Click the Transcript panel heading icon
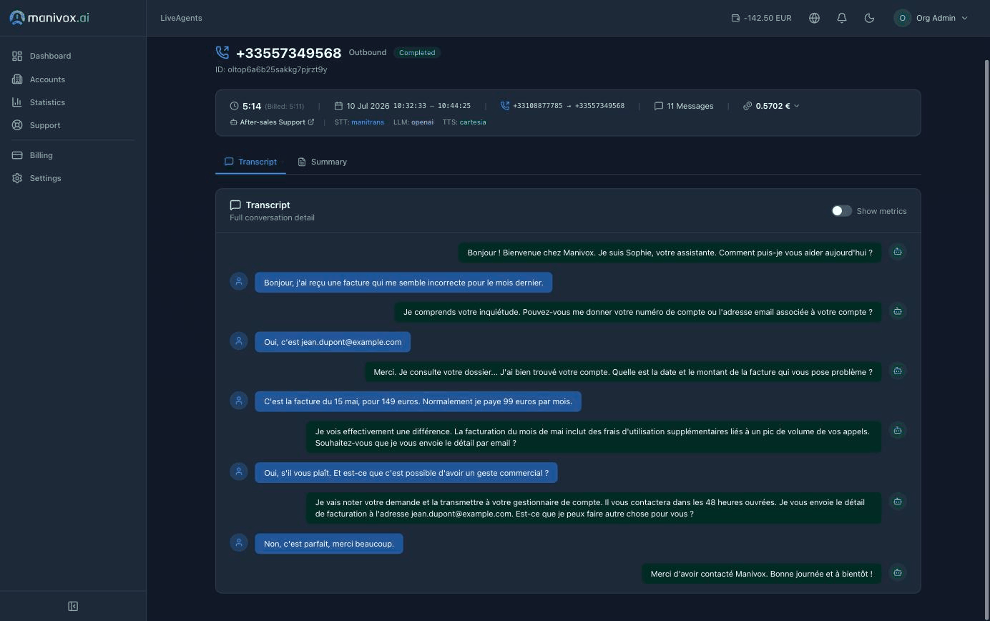This screenshot has width=990, height=621. pyautogui.click(x=235, y=205)
